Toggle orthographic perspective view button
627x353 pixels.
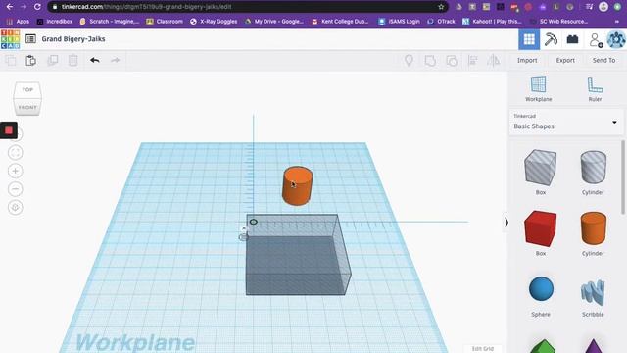click(x=16, y=207)
